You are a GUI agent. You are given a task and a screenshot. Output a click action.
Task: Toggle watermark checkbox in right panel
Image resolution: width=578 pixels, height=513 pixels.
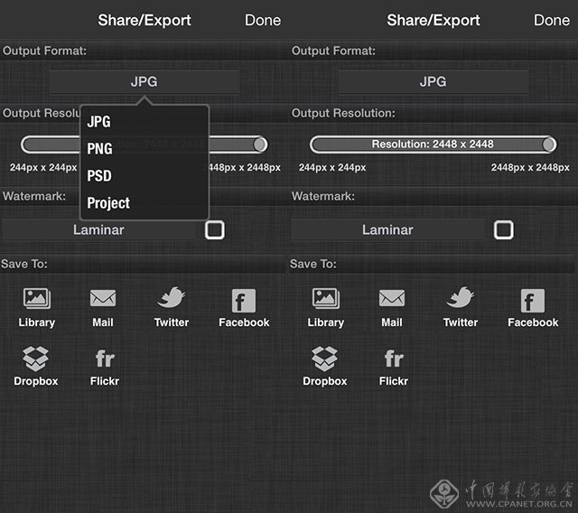point(503,229)
